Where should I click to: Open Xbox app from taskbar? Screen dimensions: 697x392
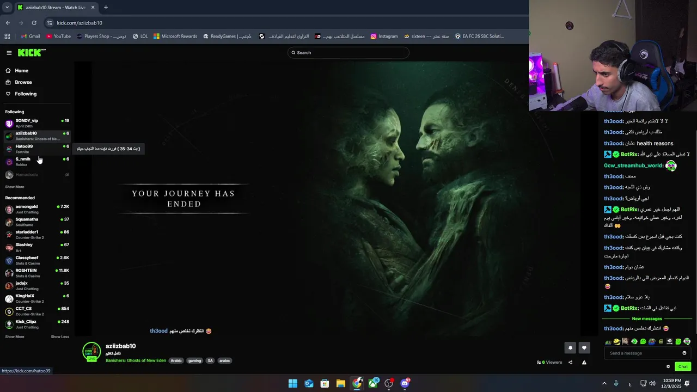[373, 383]
